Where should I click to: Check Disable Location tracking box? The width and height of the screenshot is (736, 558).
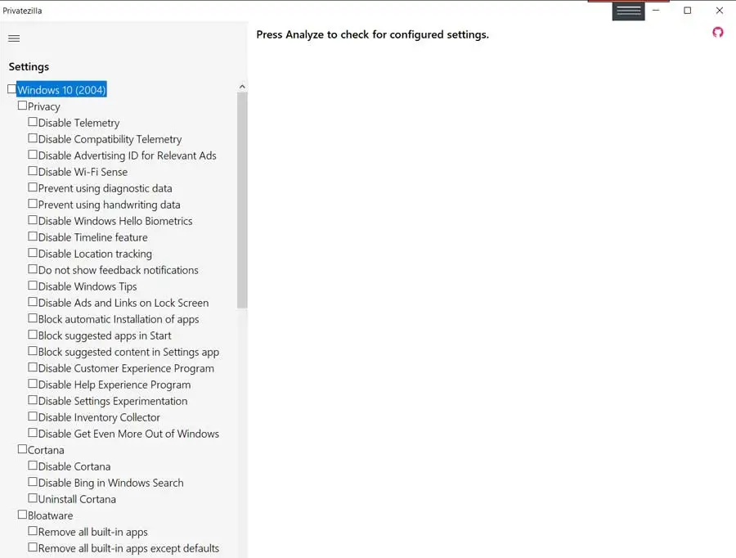point(33,253)
